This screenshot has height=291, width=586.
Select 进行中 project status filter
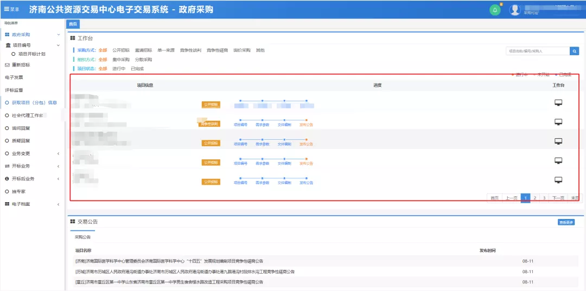coord(119,69)
